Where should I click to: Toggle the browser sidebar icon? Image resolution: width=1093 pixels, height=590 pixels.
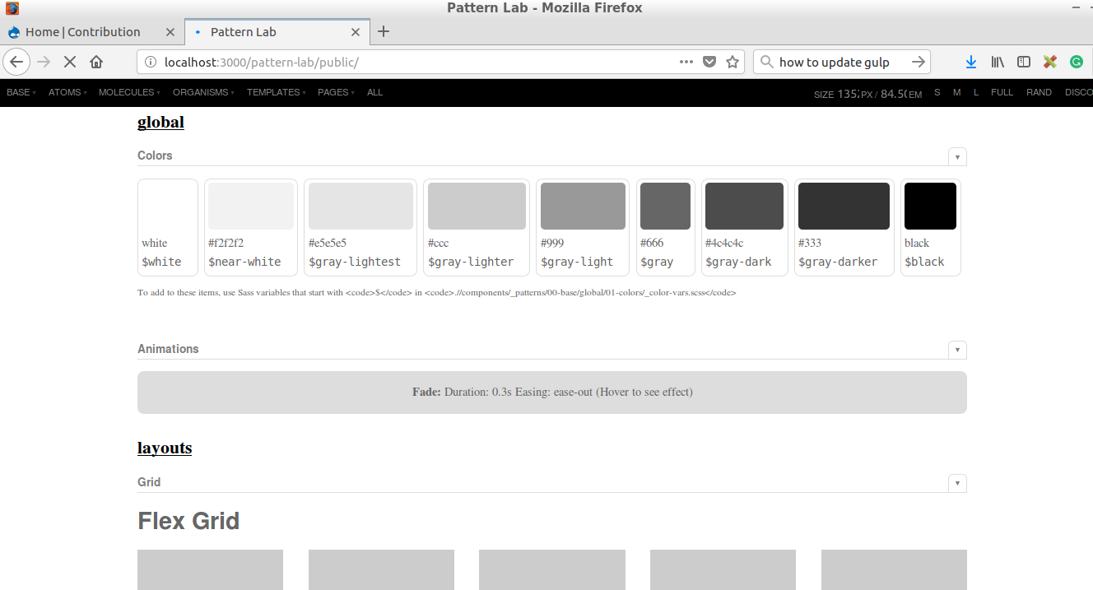[1023, 62]
